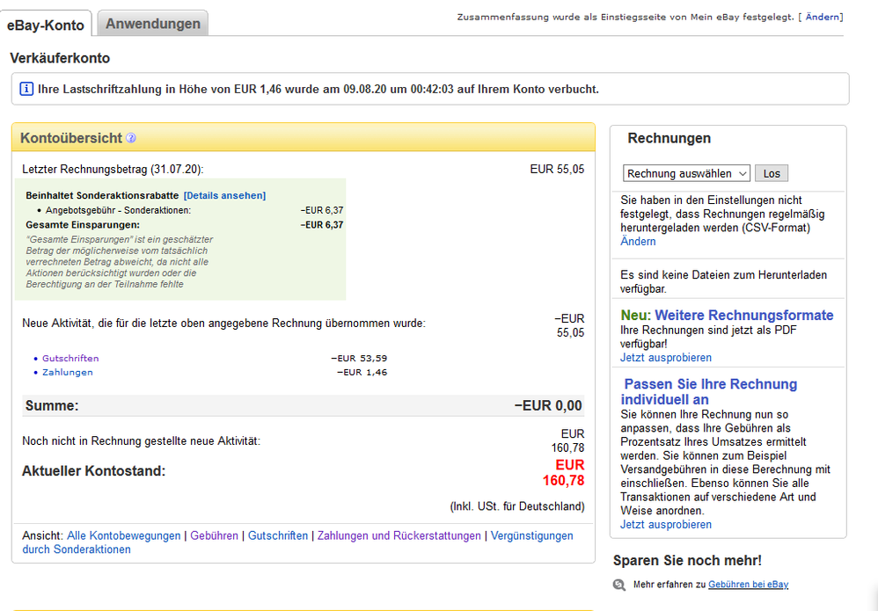
Task: Switch to the Anwendungen tab
Action: pyautogui.click(x=153, y=24)
